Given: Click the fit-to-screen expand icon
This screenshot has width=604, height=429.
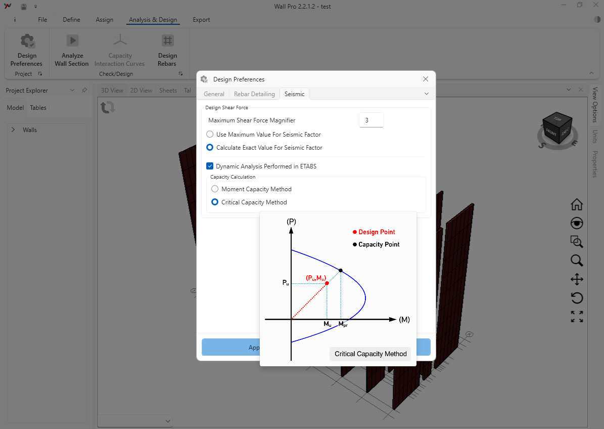Looking at the screenshot, I should pyautogui.click(x=577, y=317).
